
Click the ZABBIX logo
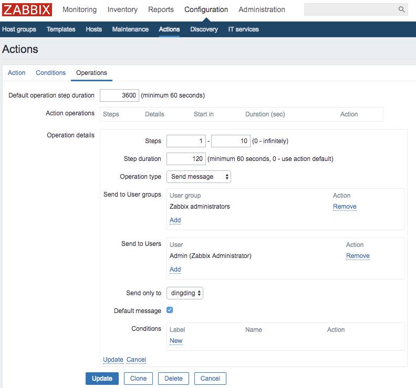27,9
